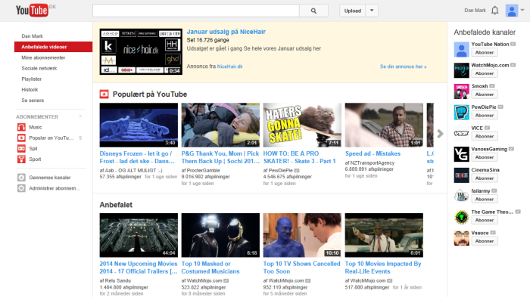Image resolution: width=530 pixels, height=297 pixels.
Task: Open the notifications bell
Action: pyautogui.click(x=495, y=11)
